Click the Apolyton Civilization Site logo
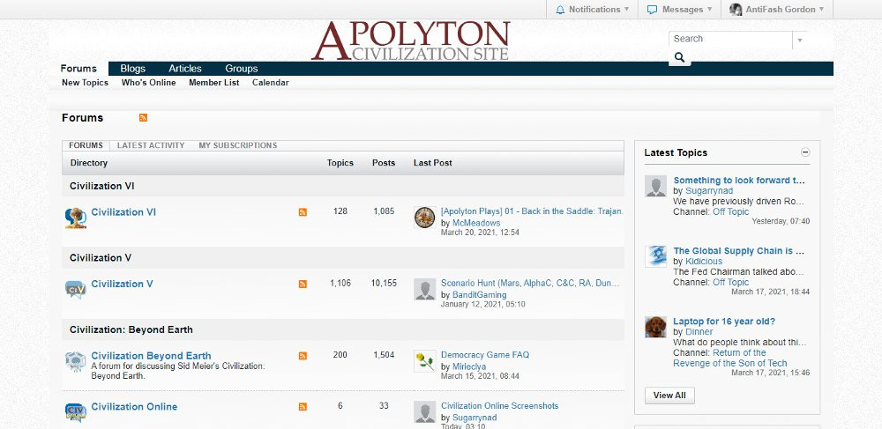Screen dimensions: 882x429 point(410,41)
